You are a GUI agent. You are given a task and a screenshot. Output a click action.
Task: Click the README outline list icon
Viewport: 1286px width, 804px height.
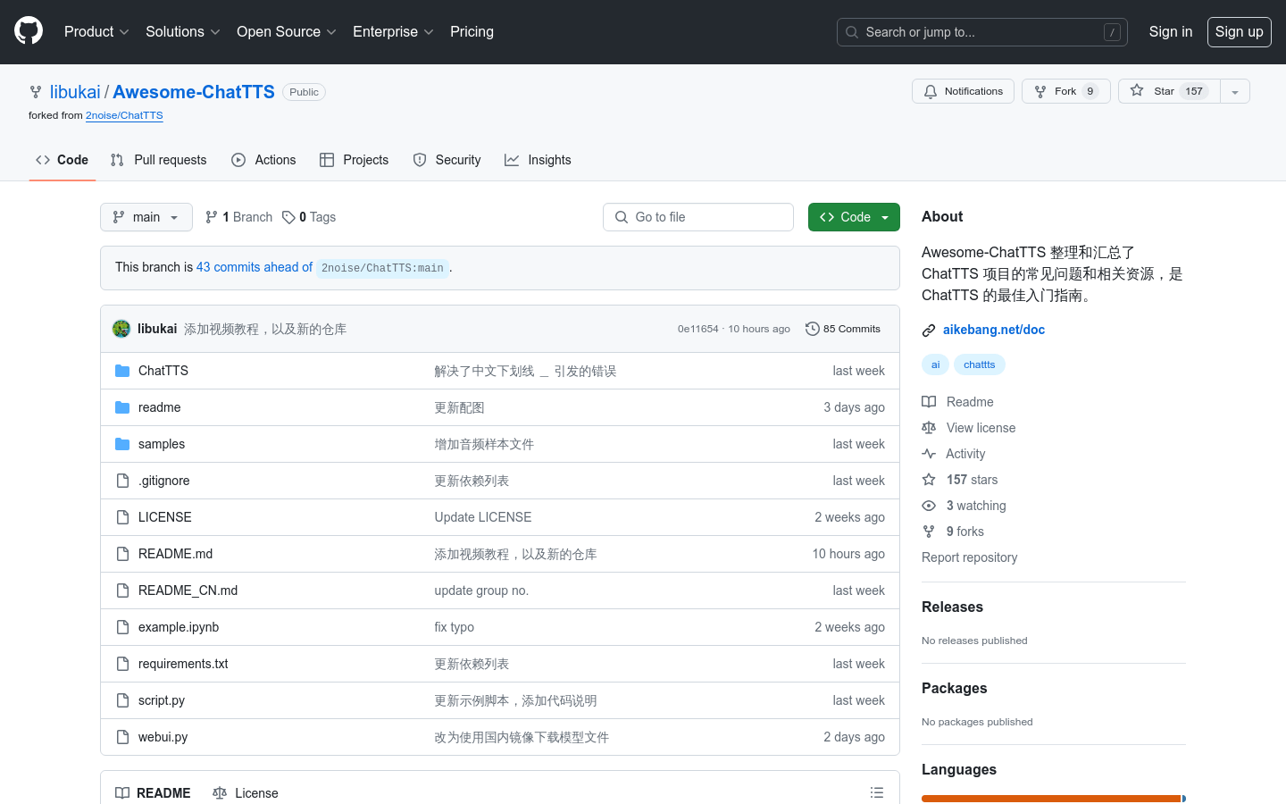876,792
